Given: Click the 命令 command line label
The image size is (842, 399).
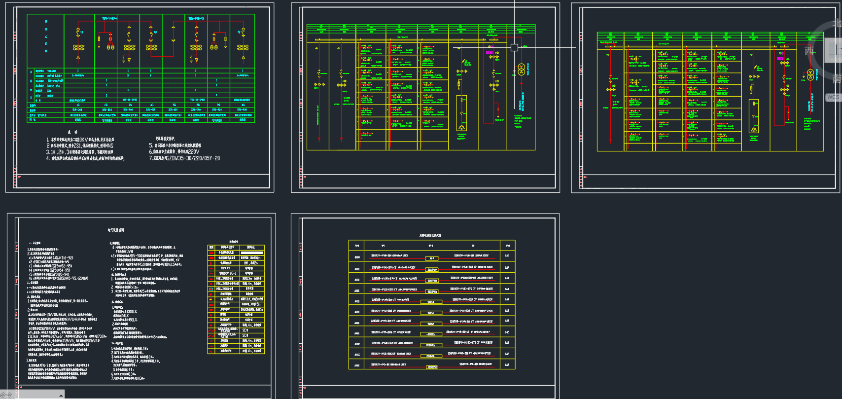Looking at the screenshot, I should (x=6, y=395).
